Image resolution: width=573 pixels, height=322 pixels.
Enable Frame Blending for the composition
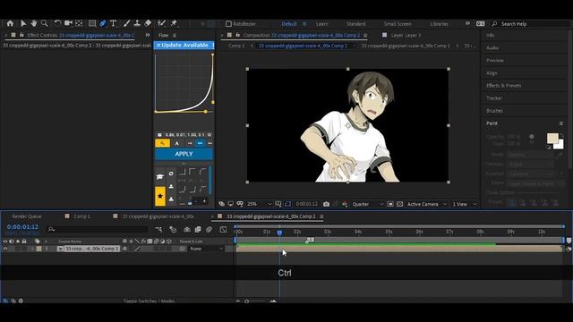point(198,230)
